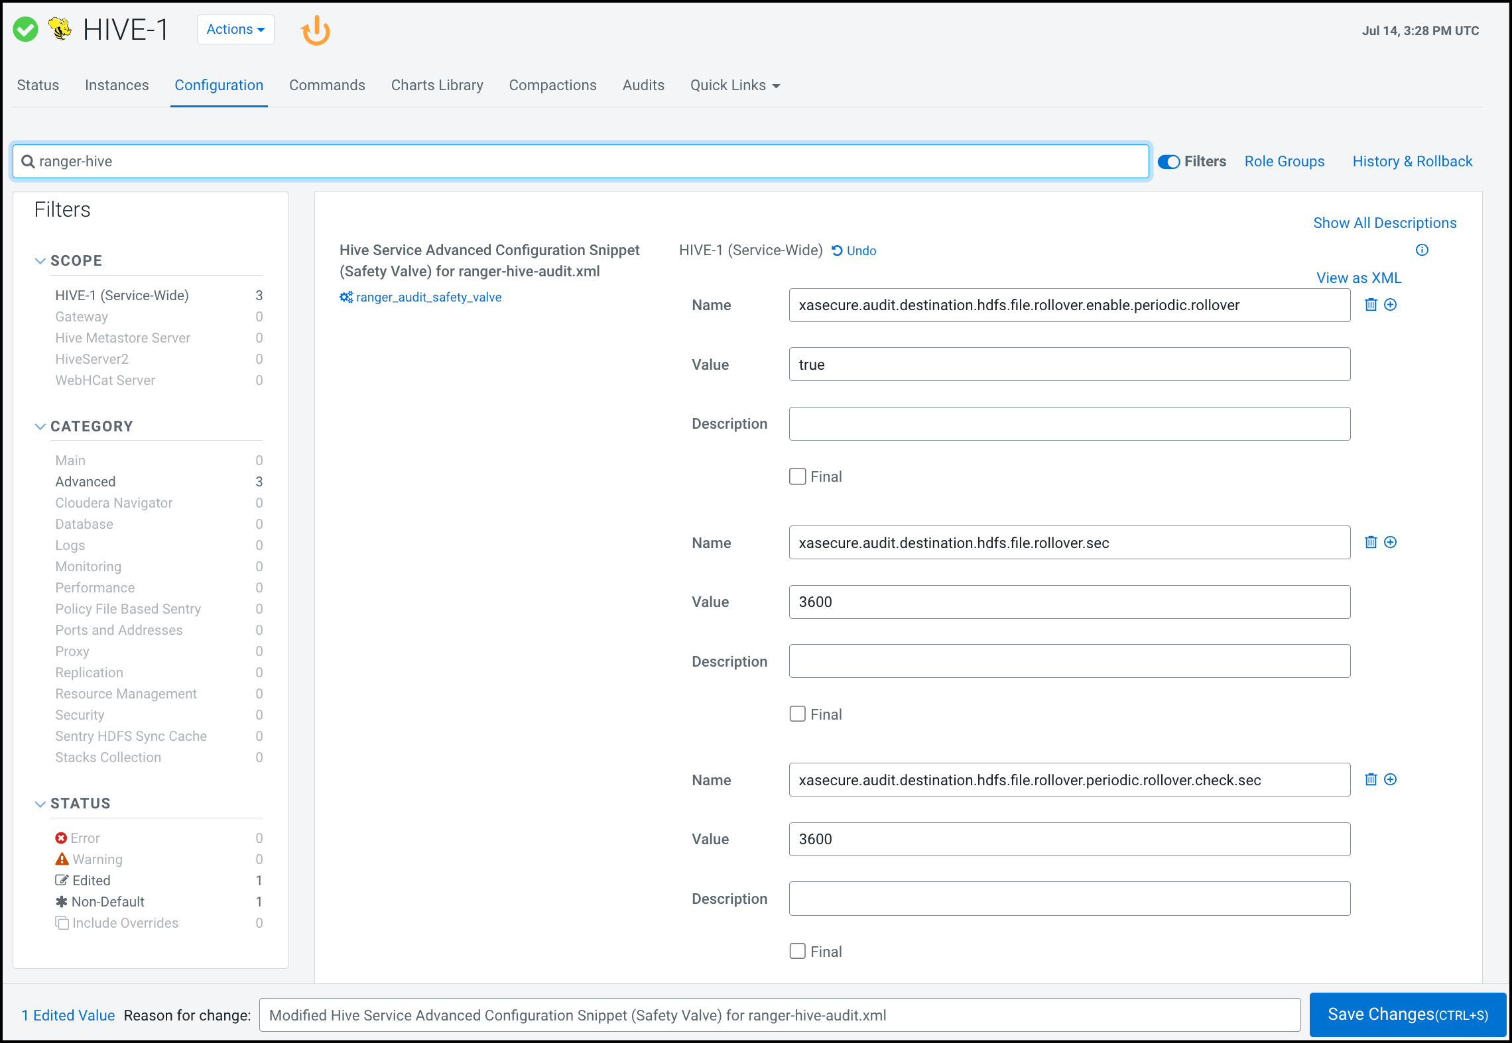This screenshot has height=1043, width=1512.
Task: Check the Final checkbox under the first Description
Action: tap(798, 476)
